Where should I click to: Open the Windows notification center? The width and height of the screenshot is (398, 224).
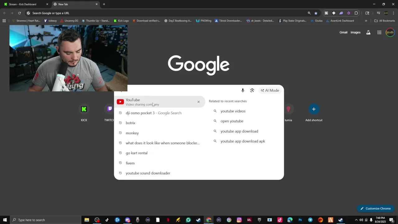click(x=392, y=220)
